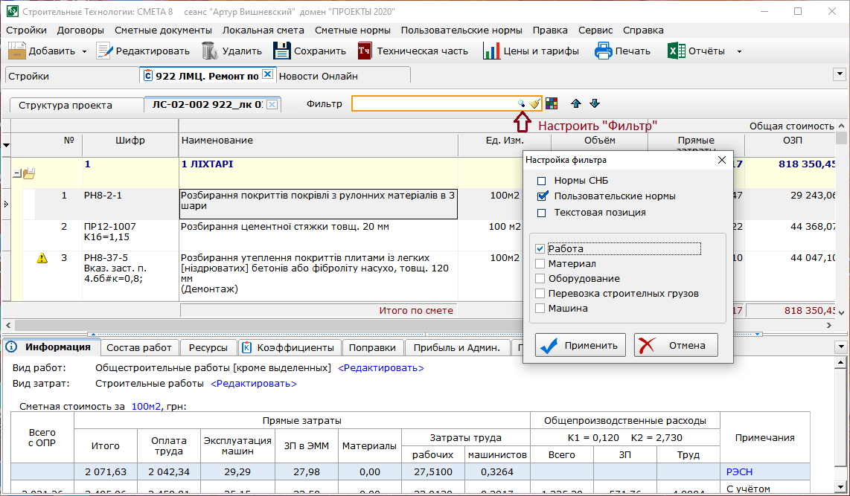This screenshot has width=850, height=496.
Task: Open Цены и тарифы chart icon
Action: click(x=491, y=51)
